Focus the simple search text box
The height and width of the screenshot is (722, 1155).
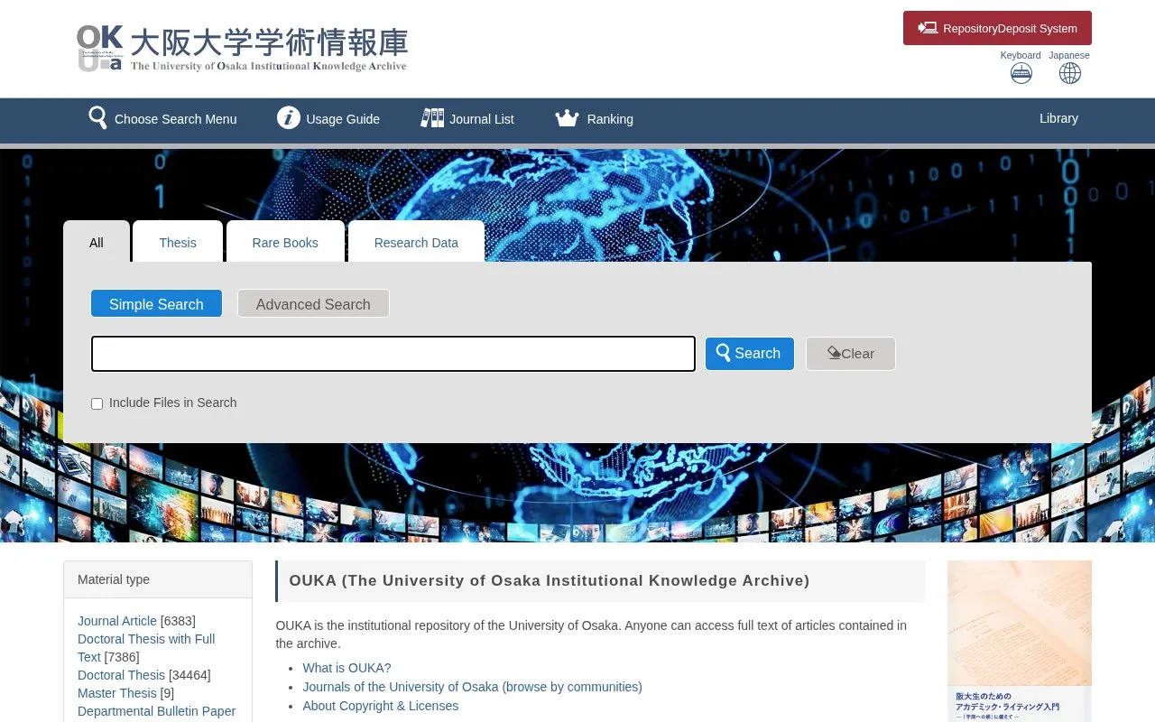pos(393,354)
